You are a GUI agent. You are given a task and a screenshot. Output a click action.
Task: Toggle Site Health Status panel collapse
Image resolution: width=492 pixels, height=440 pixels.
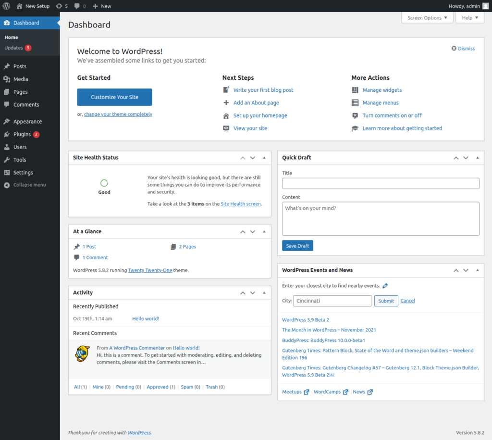[x=264, y=158]
